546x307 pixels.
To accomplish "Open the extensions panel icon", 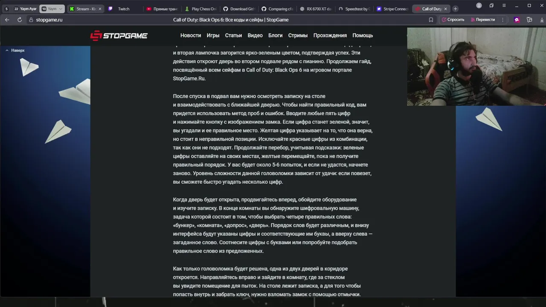I will [x=529, y=20].
